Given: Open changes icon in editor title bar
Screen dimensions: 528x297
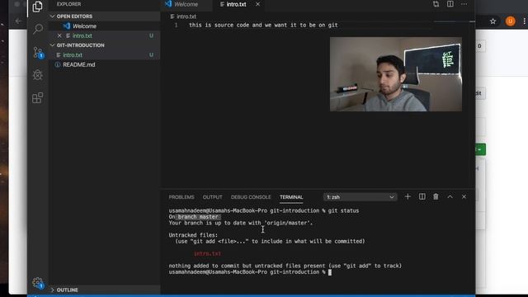Looking at the screenshot, I should tap(436, 4).
